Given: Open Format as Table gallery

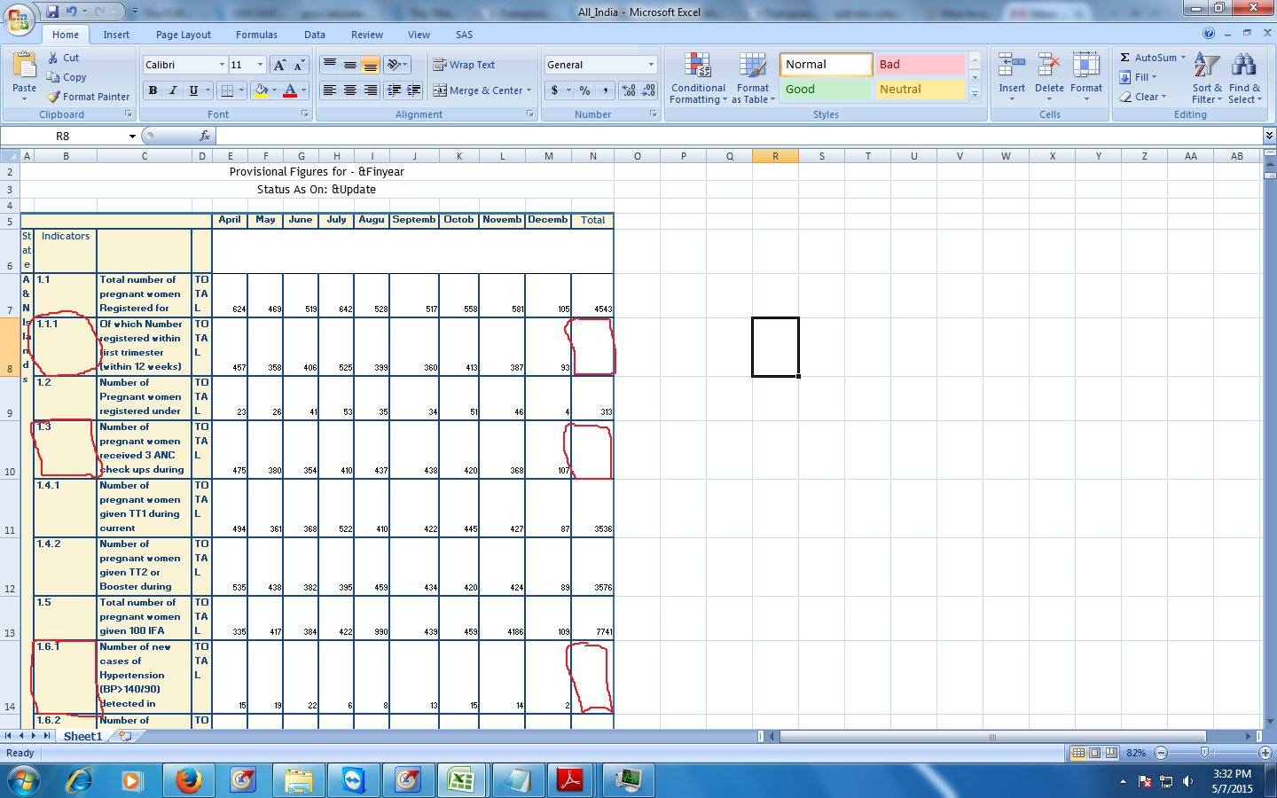Looking at the screenshot, I should click(x=753, y=78).
